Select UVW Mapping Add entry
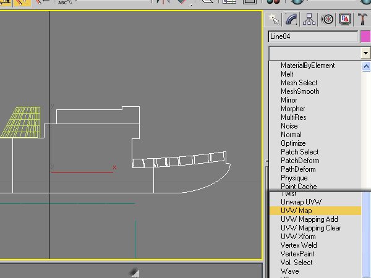Screen dimensions: 371x278 tap(309, 219)
